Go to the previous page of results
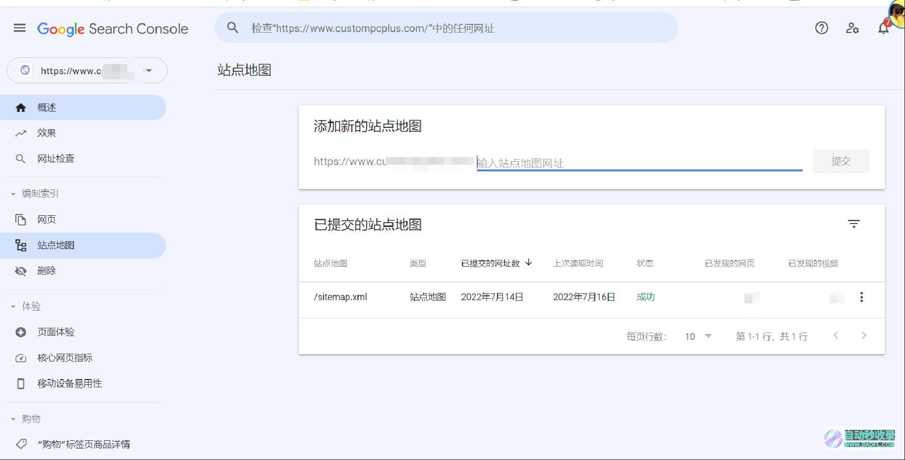The height and width of the screenshot is (460, 905). pos(836,336)
